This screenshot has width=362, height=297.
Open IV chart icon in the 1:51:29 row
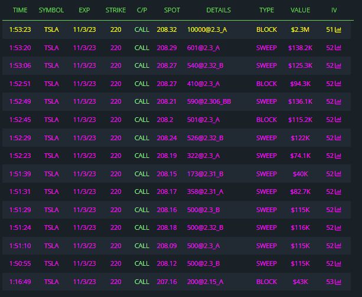338,210
